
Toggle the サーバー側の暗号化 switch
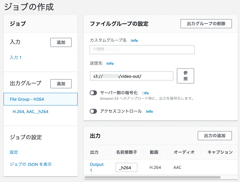tap(93, 93)
